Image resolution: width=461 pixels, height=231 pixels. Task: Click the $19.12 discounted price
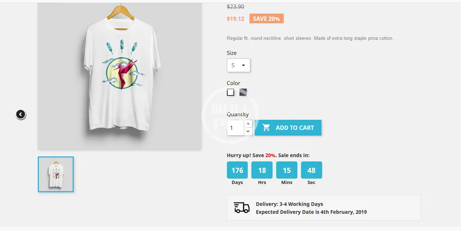(236, 19)
